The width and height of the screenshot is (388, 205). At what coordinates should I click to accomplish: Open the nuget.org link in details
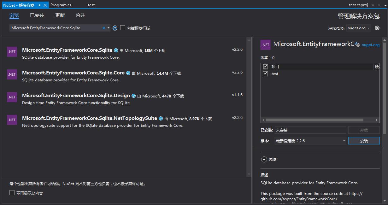click(371, 45)
